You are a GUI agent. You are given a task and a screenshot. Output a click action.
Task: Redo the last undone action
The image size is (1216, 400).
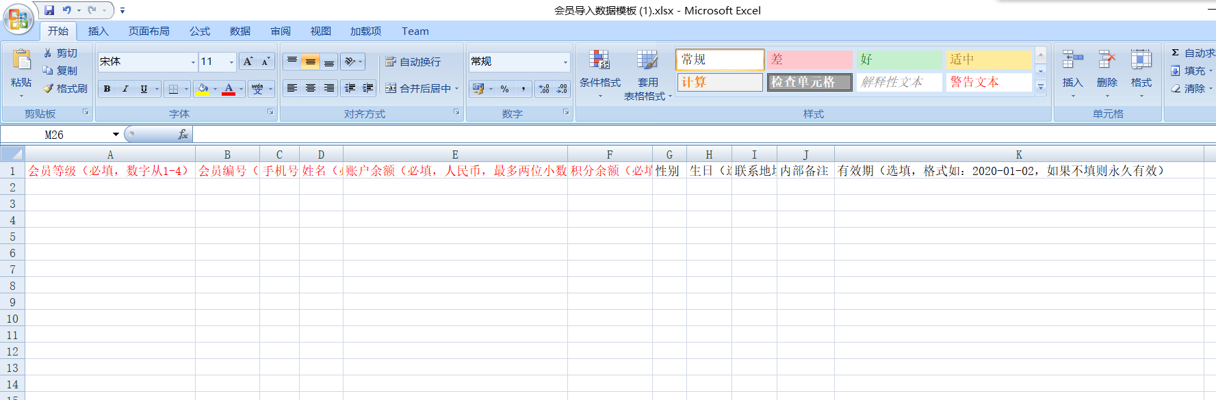click(x=92, y=10)
